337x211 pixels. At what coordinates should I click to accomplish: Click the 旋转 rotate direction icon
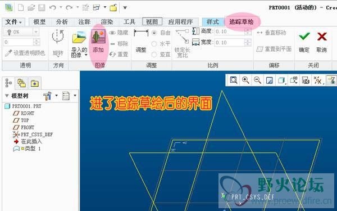click(x=58, y=36)
